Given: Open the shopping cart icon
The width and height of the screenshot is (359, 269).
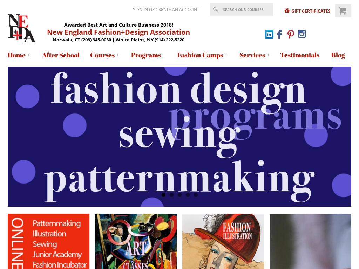Looking at the screenshot, I should coord(343,11).
